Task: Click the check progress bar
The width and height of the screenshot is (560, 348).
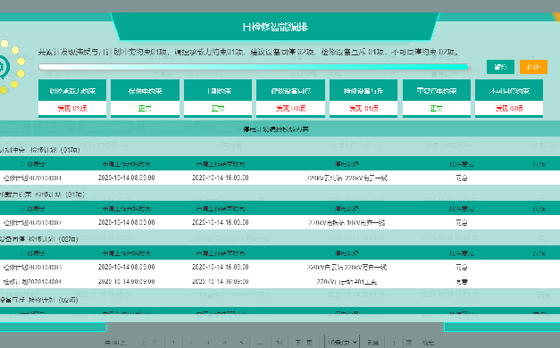Action: click(255, 67)
